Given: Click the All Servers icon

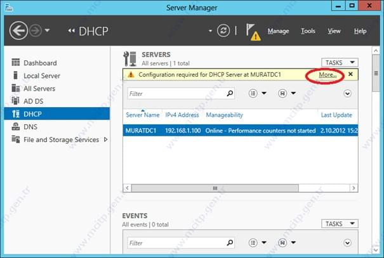Looking at the screenshot, I should 15,87.
